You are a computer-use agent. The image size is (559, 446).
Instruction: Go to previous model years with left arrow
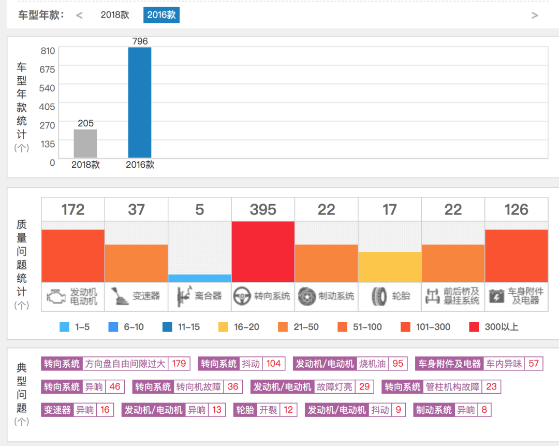point(79,15)
